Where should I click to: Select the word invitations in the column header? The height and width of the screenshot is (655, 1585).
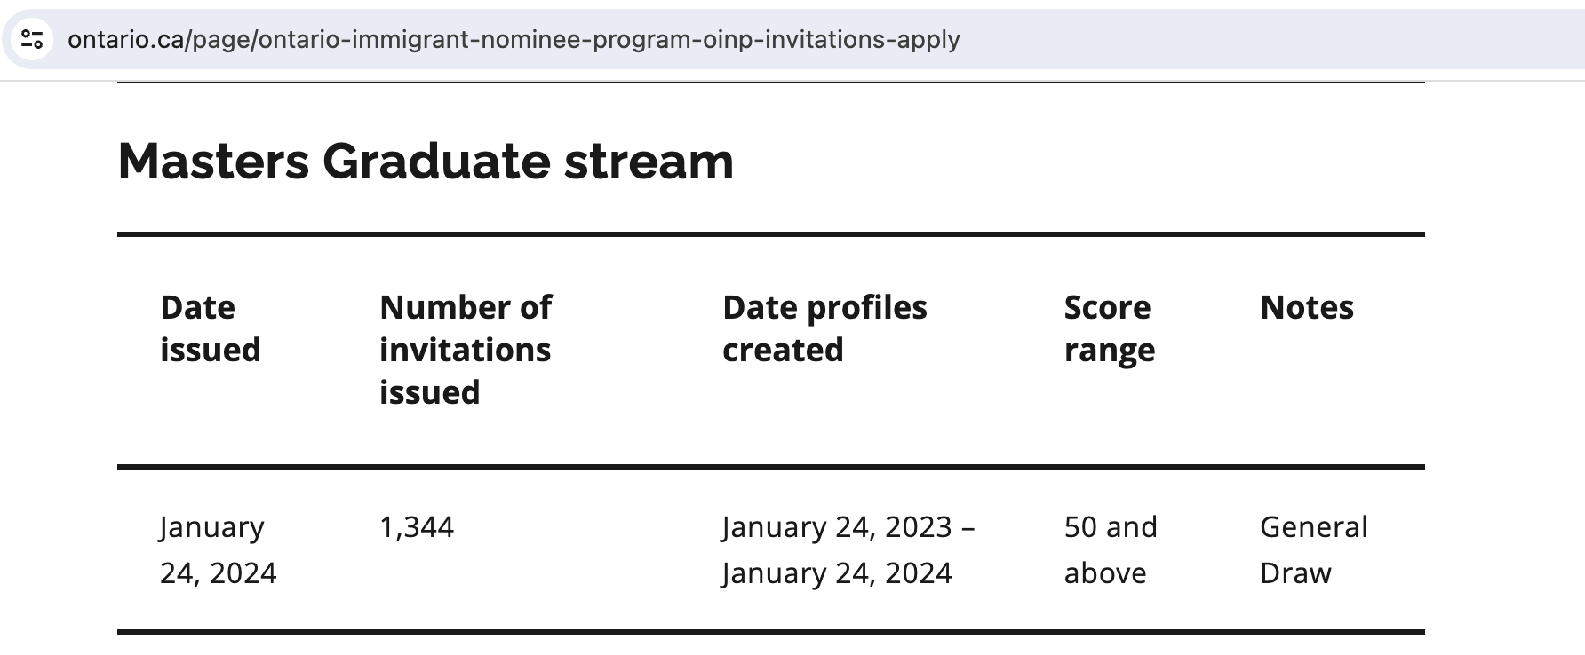point(466,350)
